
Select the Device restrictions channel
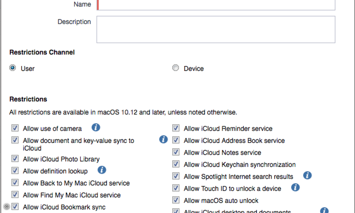176,68
